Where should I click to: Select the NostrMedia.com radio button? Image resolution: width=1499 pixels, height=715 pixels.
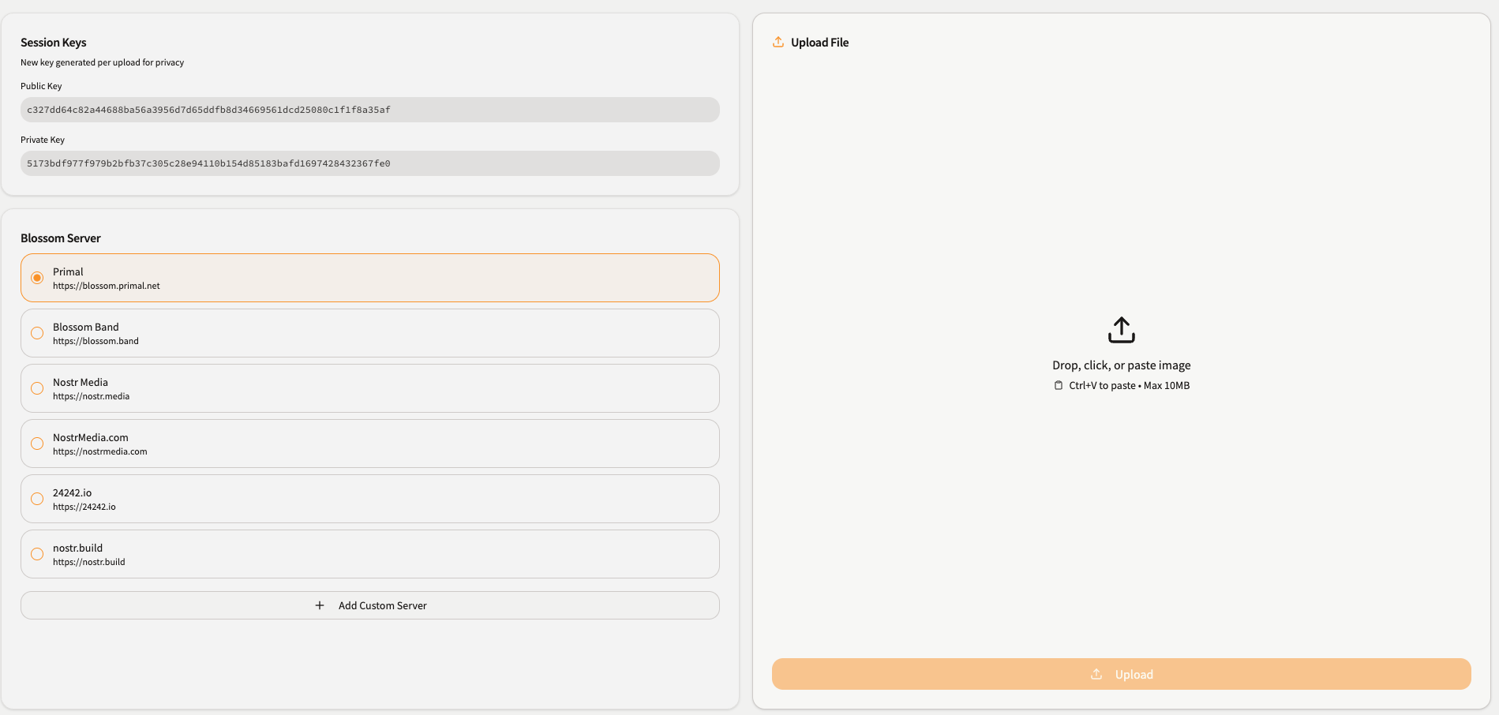coord(37,444)
